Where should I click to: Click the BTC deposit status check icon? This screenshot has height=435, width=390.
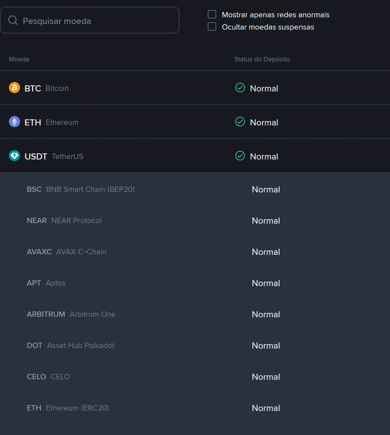(x=240, y=88)
